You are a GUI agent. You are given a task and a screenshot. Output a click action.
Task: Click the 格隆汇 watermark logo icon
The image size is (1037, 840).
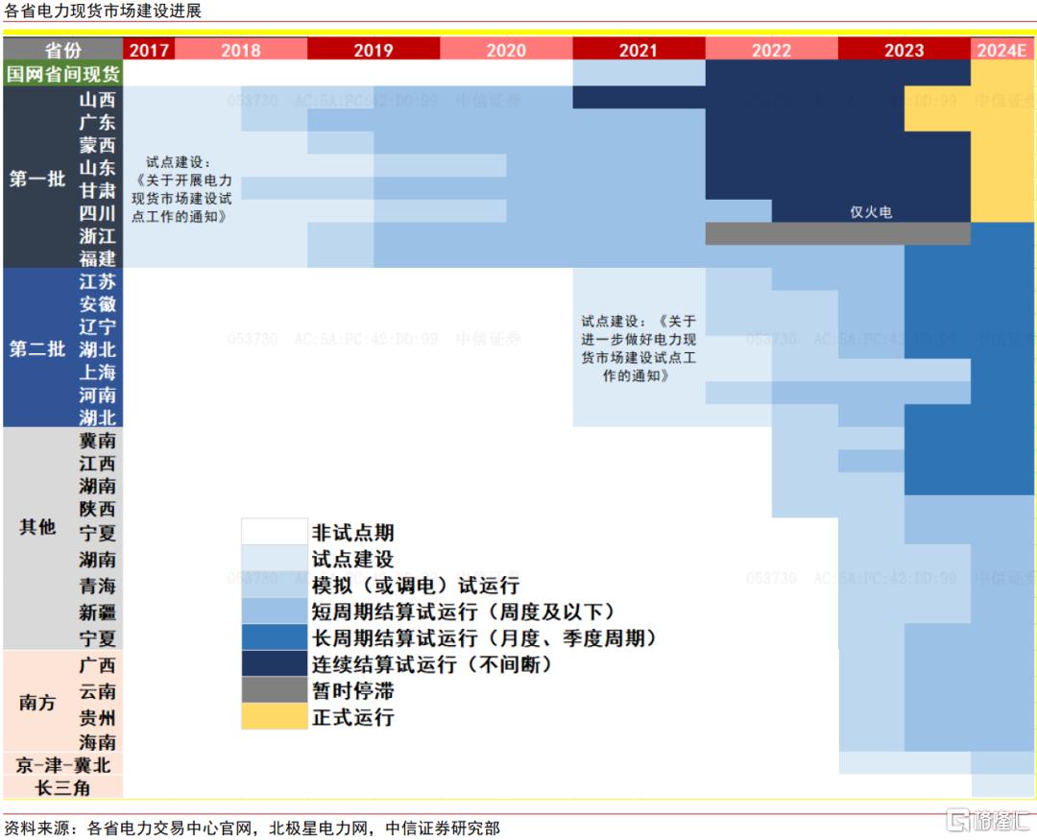tap(958, 820)
